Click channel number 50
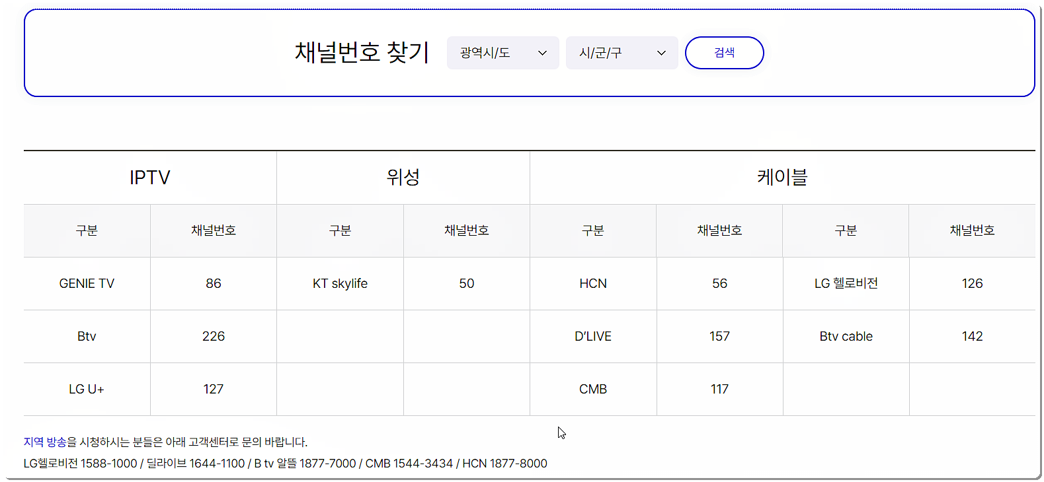The image size is (1044, 482). pyautogui.click(x=467, y=283)
